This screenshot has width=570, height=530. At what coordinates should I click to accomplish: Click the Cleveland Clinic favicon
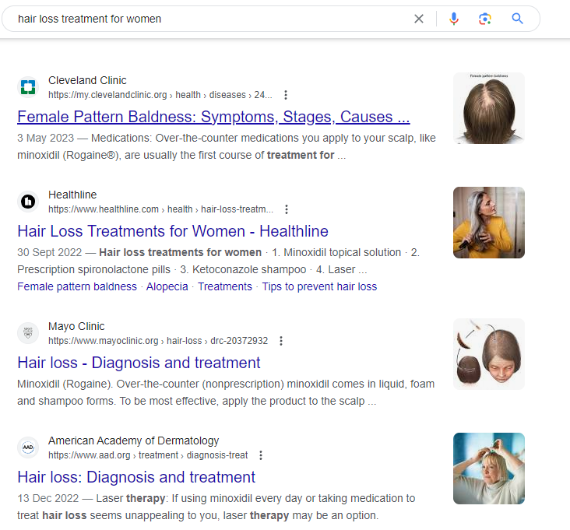28,87
